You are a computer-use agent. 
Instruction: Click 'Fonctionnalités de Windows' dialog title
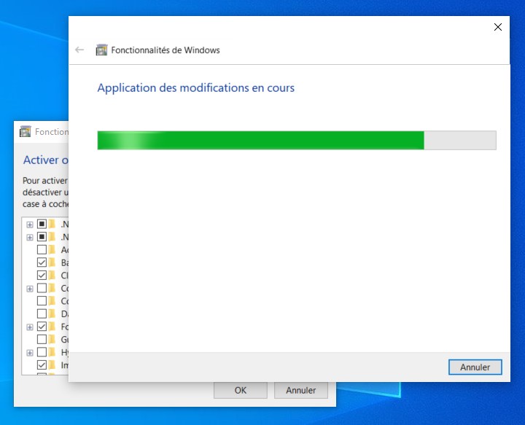(x=166, y=50)
